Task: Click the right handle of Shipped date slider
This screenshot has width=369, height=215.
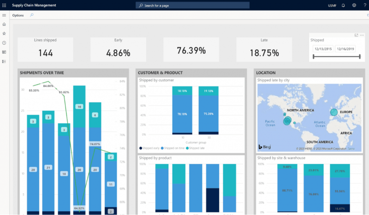Action: tap(360, 56)
